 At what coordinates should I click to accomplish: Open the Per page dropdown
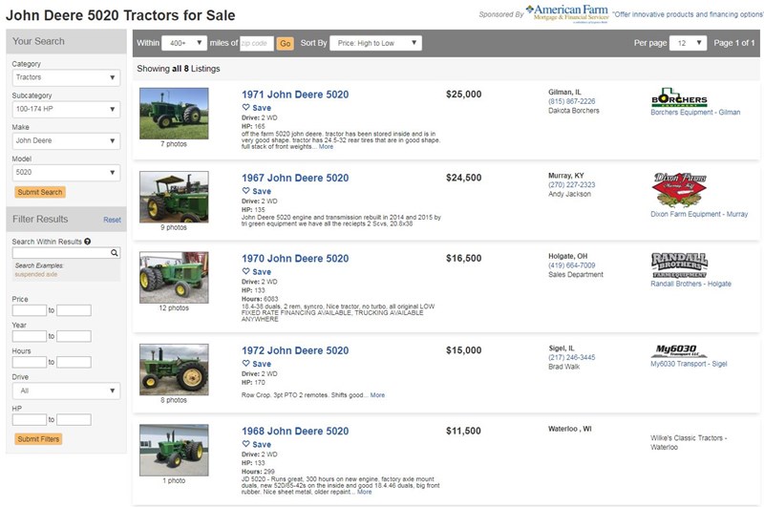tap(688, 43)
